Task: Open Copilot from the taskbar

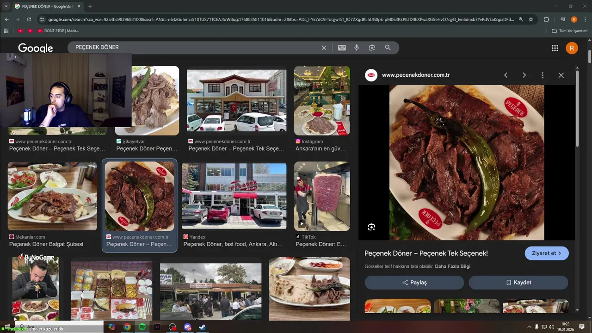Action: pyautogui.click(x=111, y=327)
